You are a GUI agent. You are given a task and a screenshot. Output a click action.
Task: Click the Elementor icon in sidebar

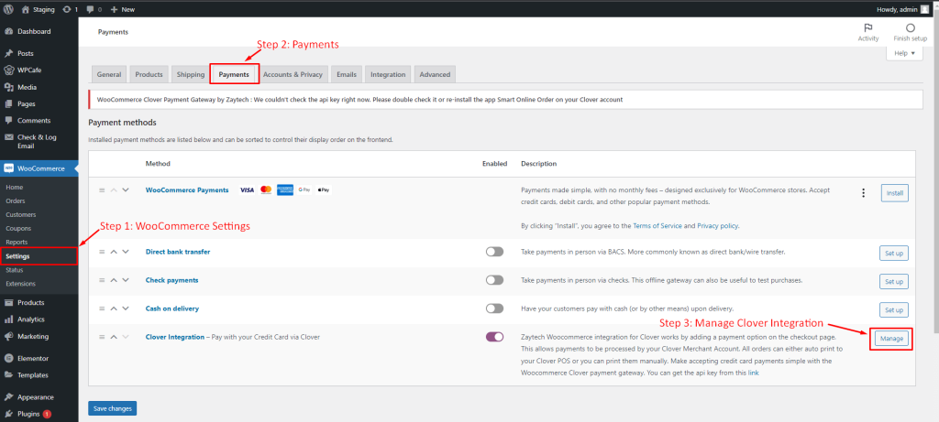pos(8,359)
